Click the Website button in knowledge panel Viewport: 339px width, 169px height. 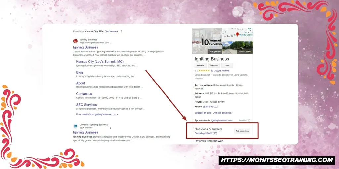200,66
